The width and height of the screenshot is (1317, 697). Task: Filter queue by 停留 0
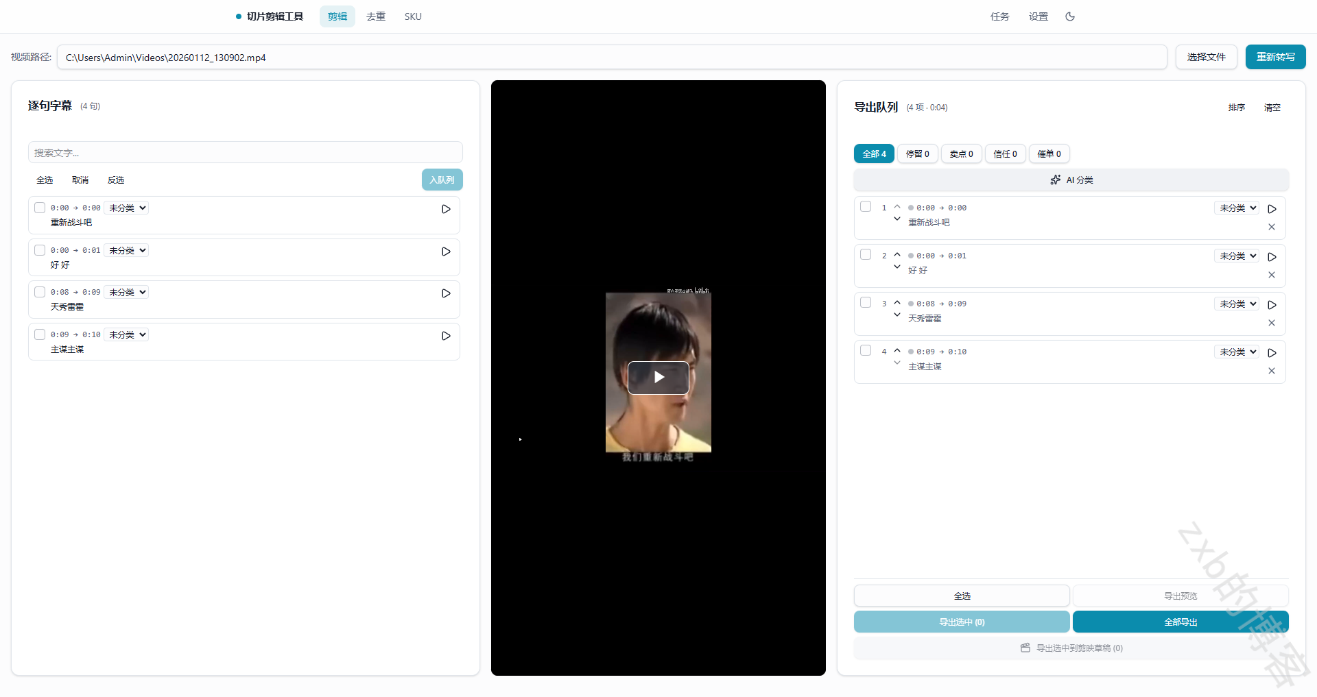click(x=918, y=154)
